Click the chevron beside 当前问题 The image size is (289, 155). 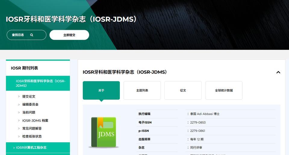tap(19, 112)
